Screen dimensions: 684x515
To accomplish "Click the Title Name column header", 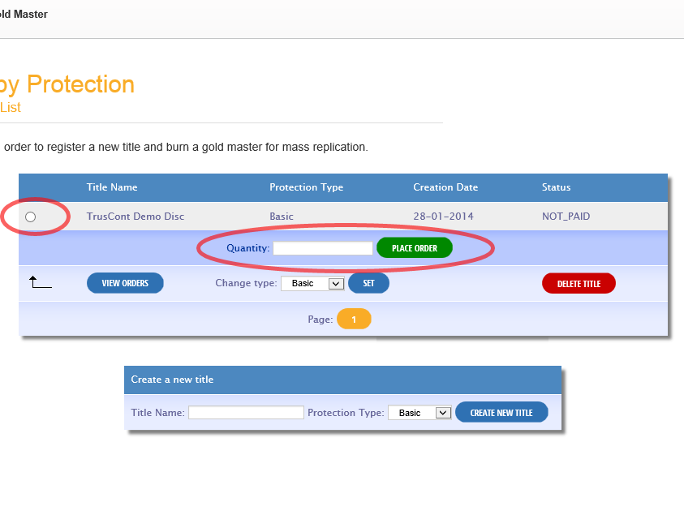I will [112, 187].
